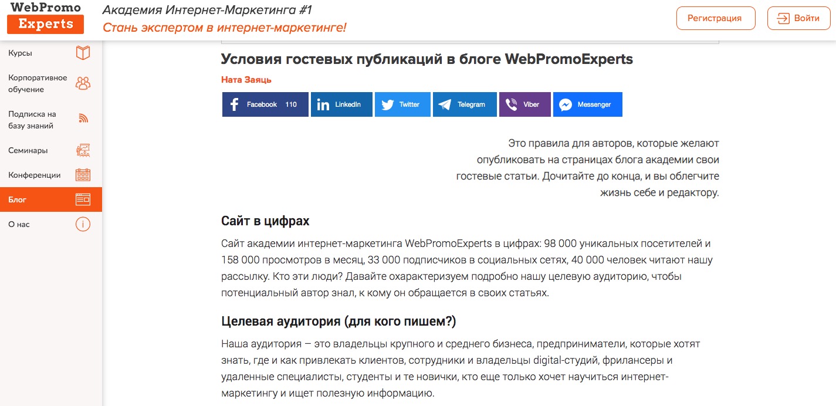Open the Конференции section
This screenshot has height=406, width=836.
pos(51,175)
